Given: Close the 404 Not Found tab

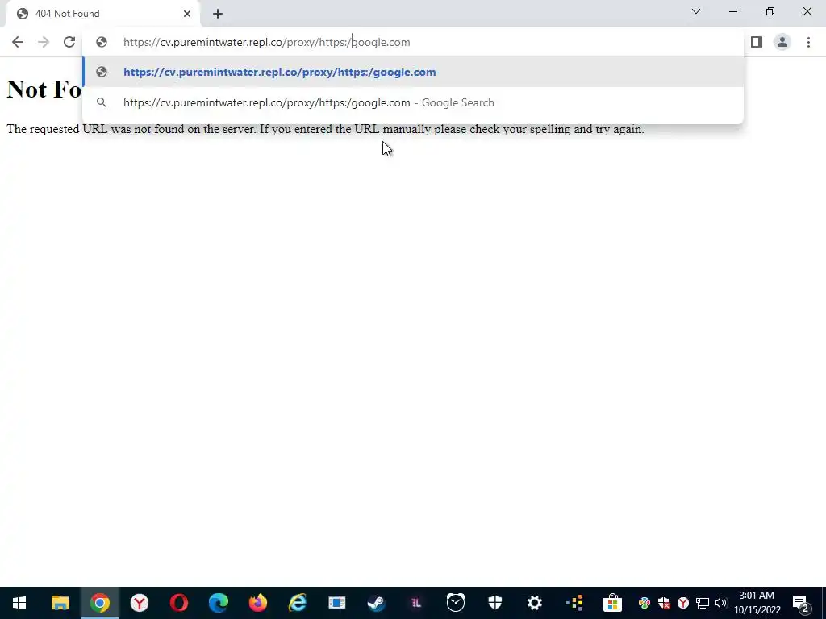Looking at the screenshot, I should [x=187, y=14].
